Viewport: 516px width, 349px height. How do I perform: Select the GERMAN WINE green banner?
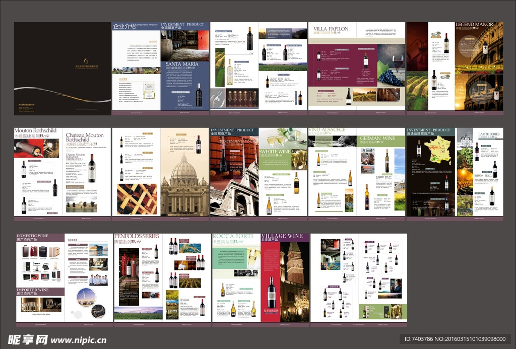pos(377,138)
